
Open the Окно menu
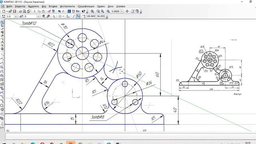click(x=110, y=6)
